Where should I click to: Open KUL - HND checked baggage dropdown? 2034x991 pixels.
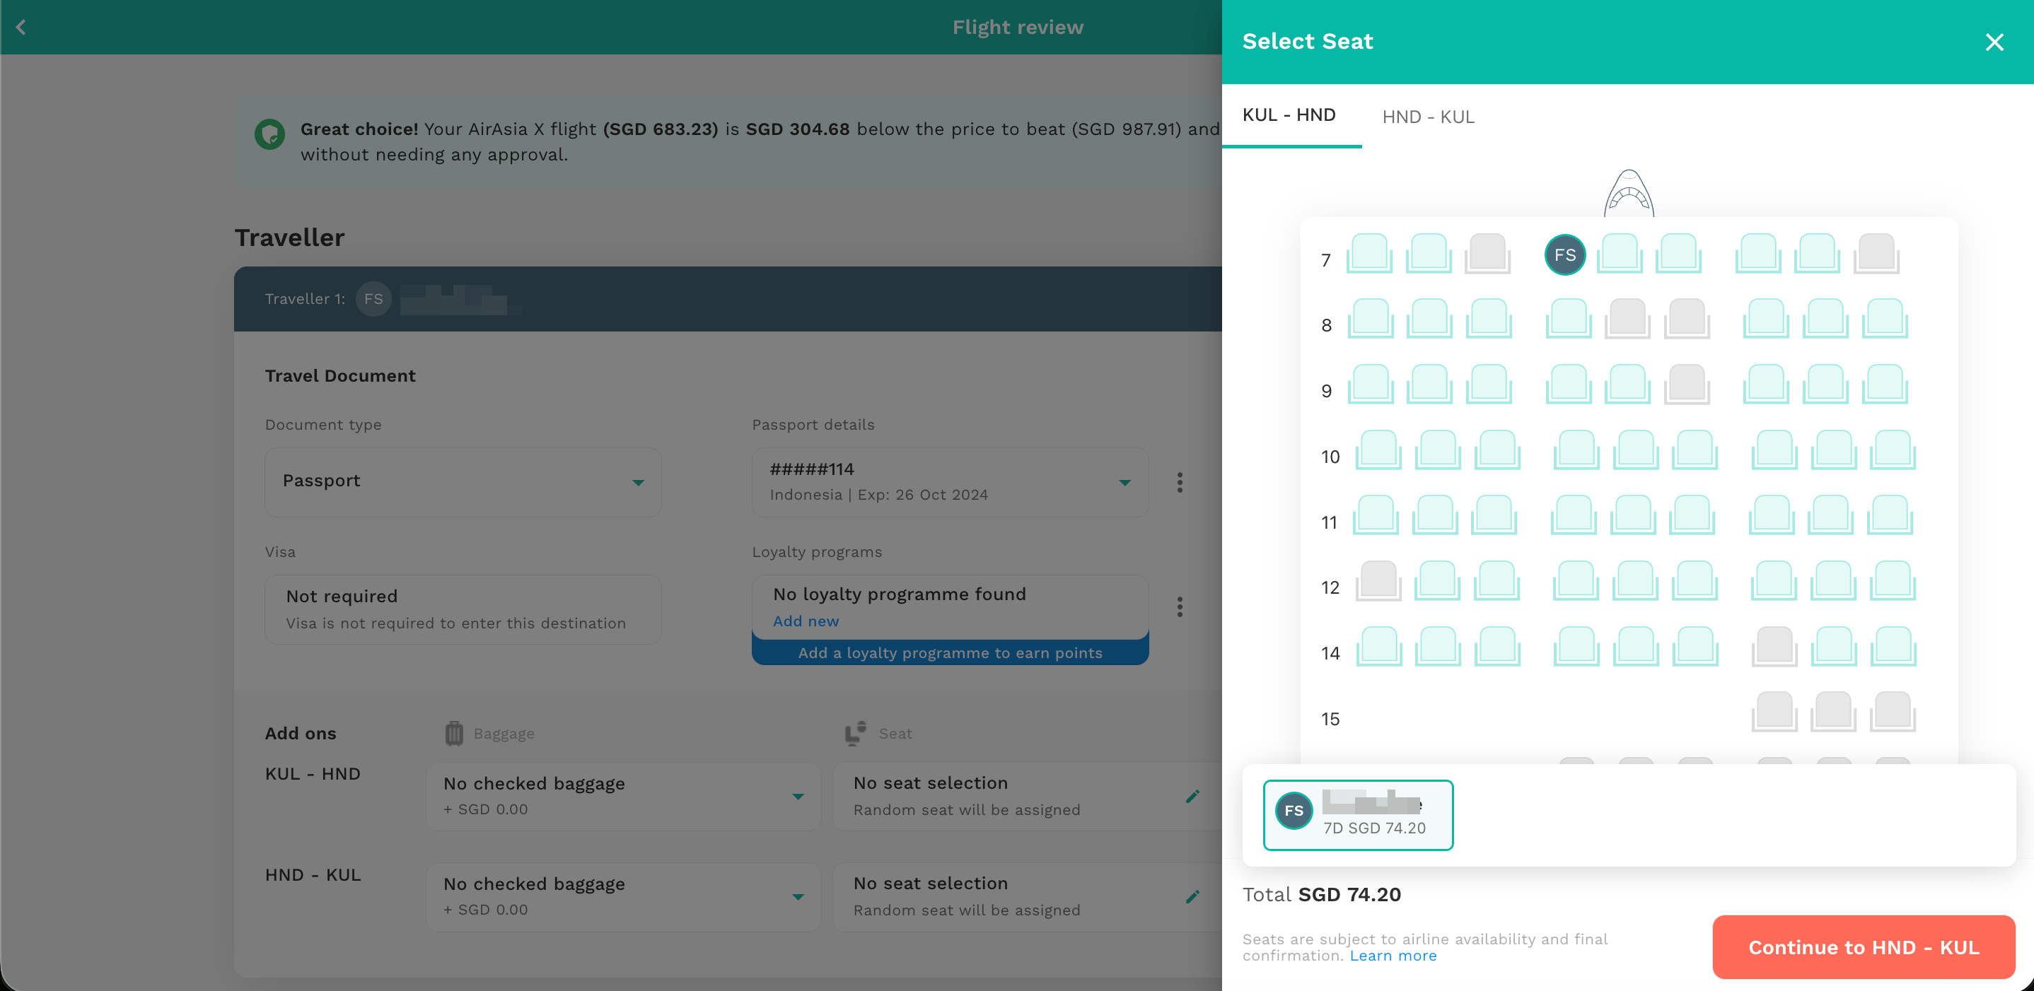[624, 796]
